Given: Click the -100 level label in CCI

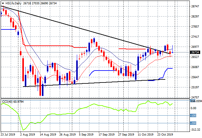Looking at the screenshot, I should click(x=193, y=116).
